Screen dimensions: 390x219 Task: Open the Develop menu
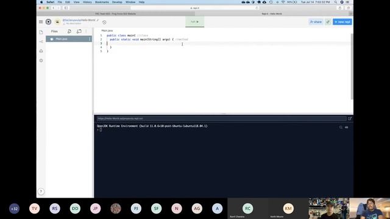(x=117, y=2)
